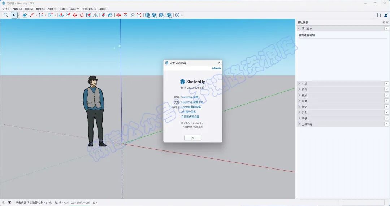This screenshot has height=206, width=390.
Task: Close the 材质 panel with its X
Action: pyautogui.click(x=386, y=83)
